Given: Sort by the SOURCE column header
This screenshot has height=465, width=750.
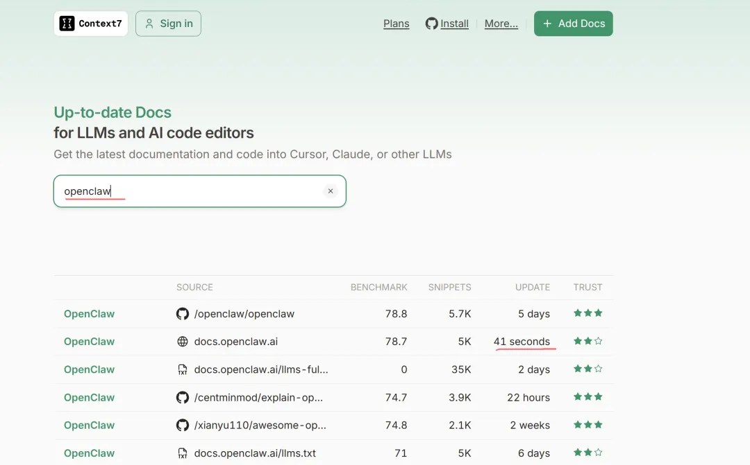Looking at the screenshot, I should pyautogui.click(x=194, y=288).
